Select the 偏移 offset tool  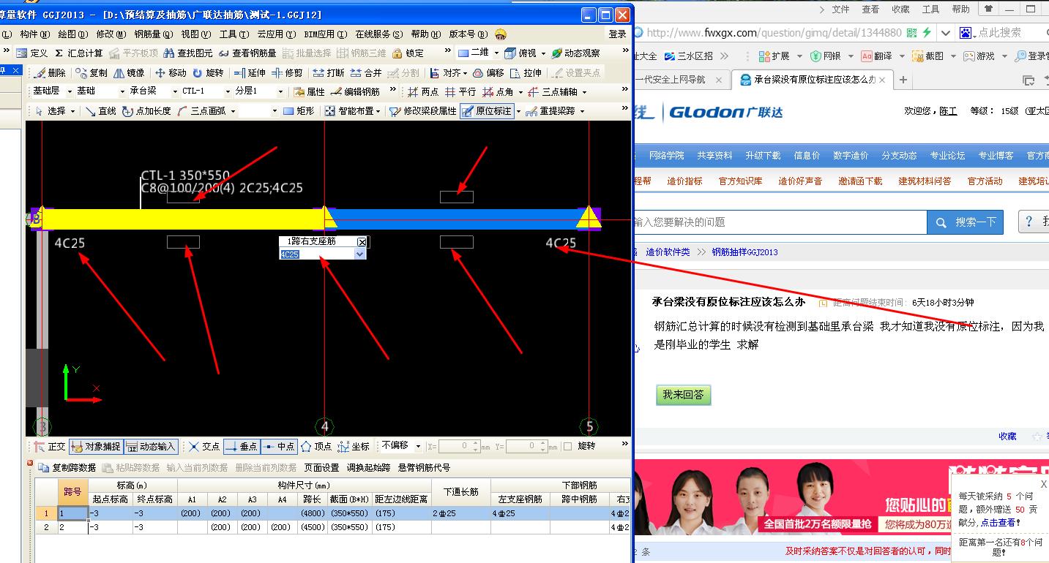tap(488, 73)
